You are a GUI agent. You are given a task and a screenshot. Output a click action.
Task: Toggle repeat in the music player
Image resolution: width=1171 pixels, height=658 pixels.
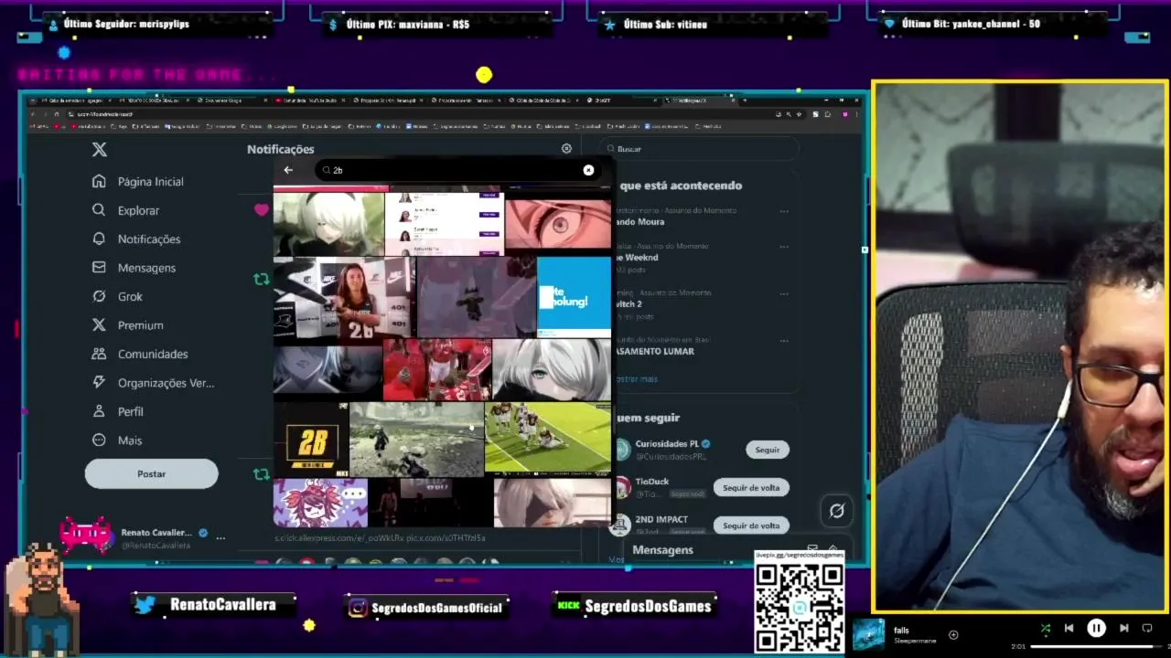coord(1147,629)
